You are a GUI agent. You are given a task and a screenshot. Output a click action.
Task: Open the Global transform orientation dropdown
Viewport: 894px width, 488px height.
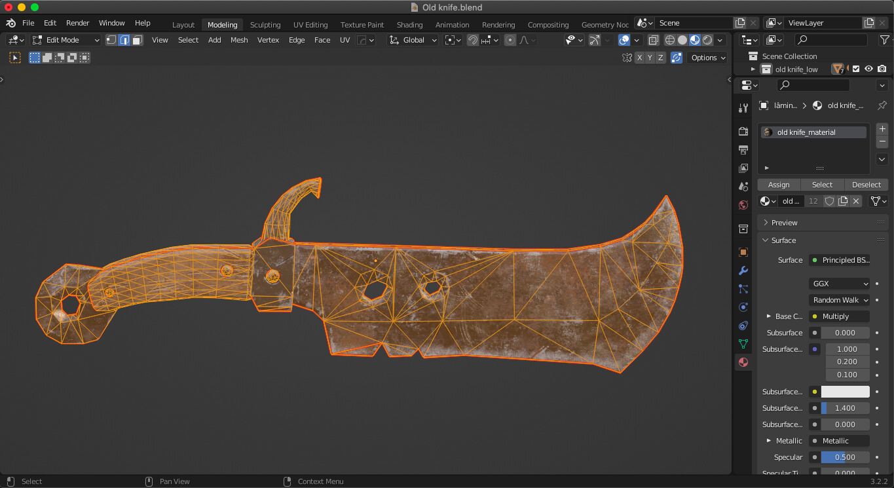pyautogui.click(x=413, y=40)
